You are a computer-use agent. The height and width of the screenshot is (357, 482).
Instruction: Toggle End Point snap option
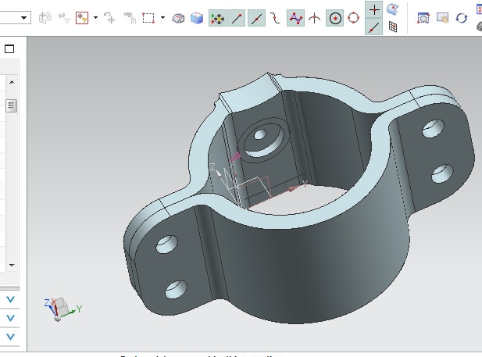pyautogui.click(x=237, y=17)
